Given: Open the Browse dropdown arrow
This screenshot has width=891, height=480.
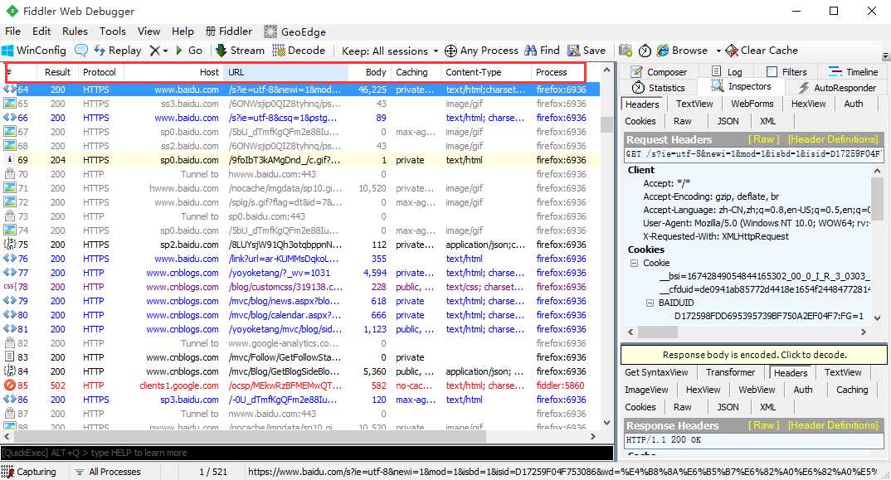Looking at the screenshot, I should (718, 51).
